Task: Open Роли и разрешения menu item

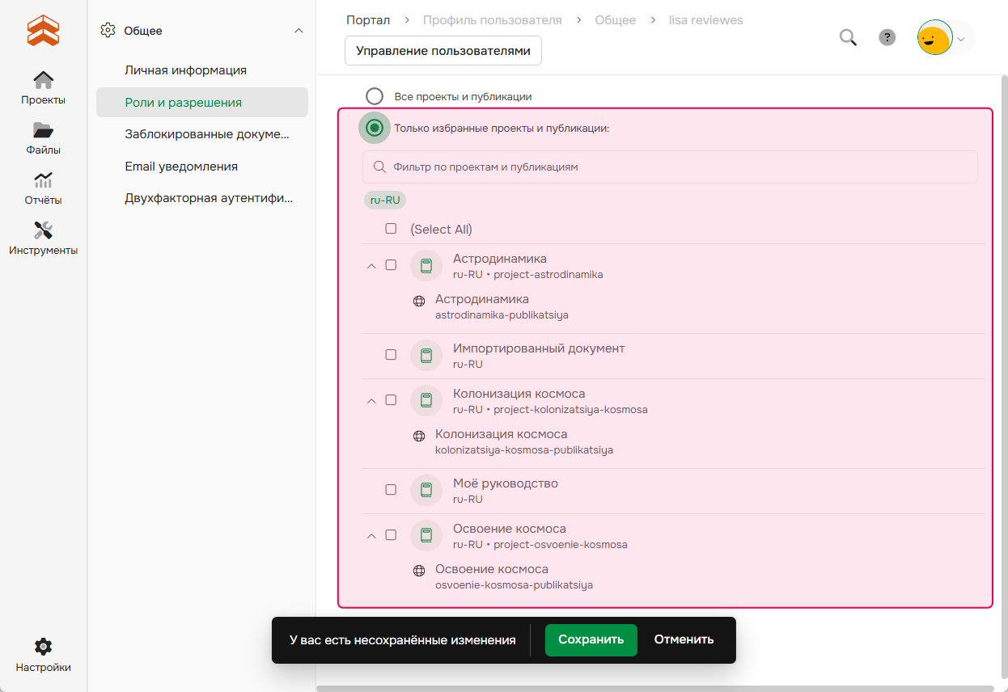Action: [x=202, y=103]
